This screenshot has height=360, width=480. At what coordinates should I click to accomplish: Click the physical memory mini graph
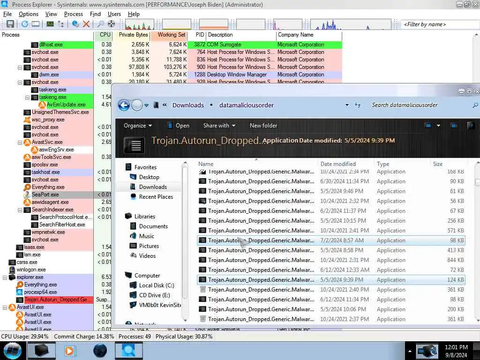coord(214,24)
